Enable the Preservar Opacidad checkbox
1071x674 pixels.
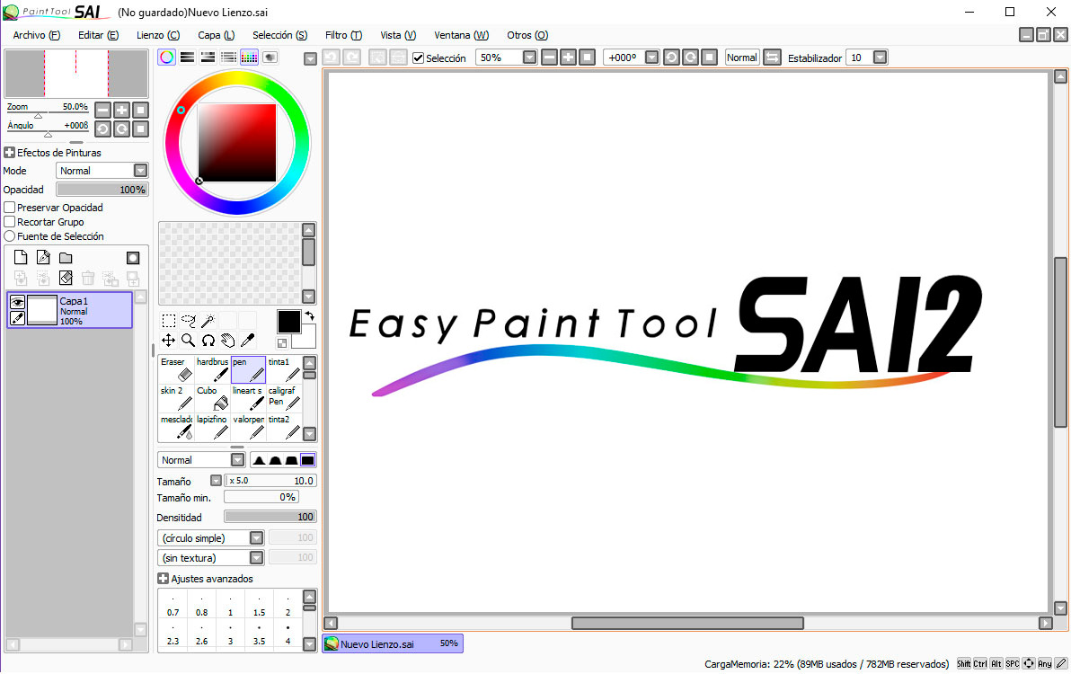tap(10, 208)
